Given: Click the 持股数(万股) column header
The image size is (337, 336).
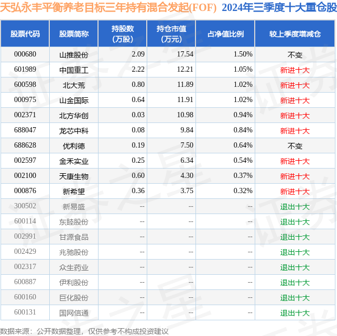Looking at the screenshot, I should tap(123, 34).
